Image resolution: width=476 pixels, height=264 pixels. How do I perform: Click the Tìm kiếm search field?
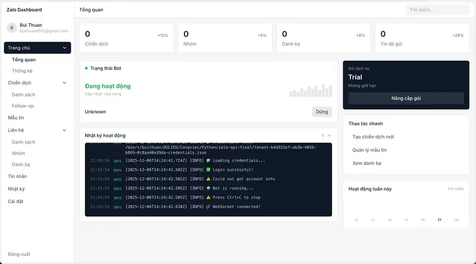tap(437, 10)
